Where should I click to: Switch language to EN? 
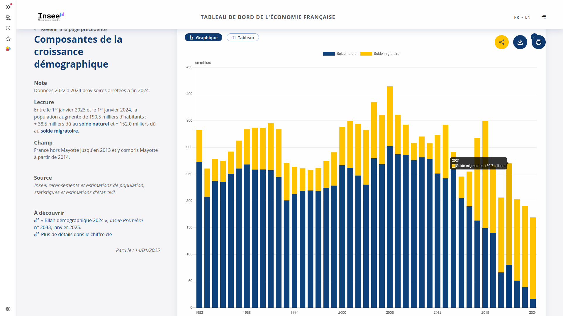[x=528, y=17]
